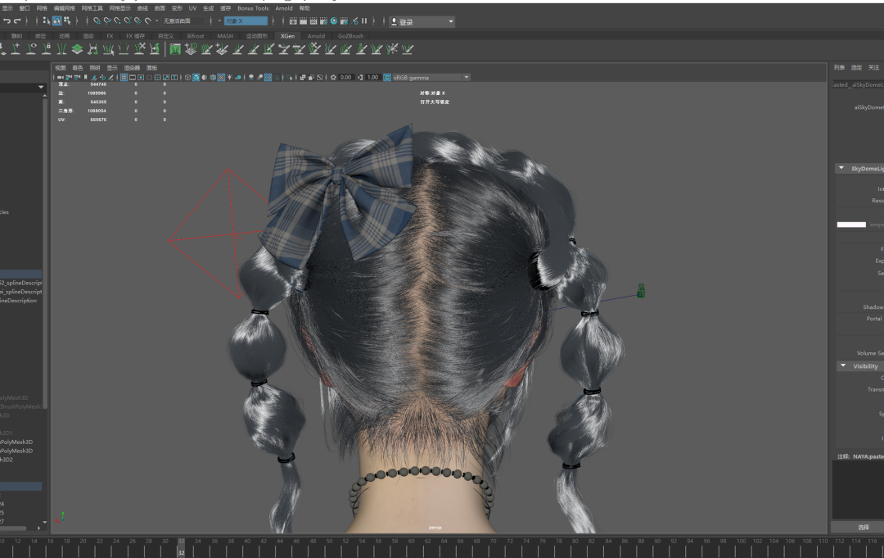884x558 pixels.
Task: Open the '选定' menu in Attribute Editor
Action: coord(856,67)
